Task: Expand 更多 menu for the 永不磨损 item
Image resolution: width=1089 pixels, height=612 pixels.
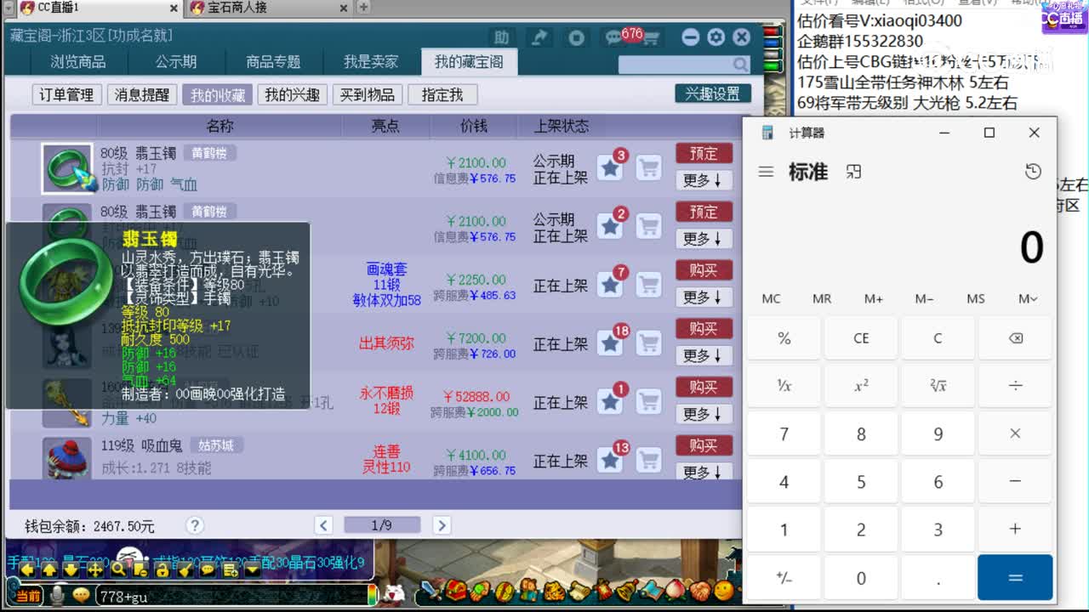Action: [704, 415]
